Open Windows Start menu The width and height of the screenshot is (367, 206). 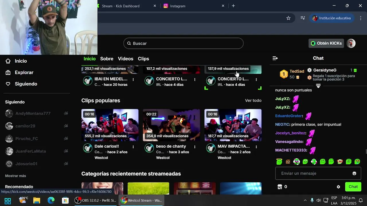[8, 201]
